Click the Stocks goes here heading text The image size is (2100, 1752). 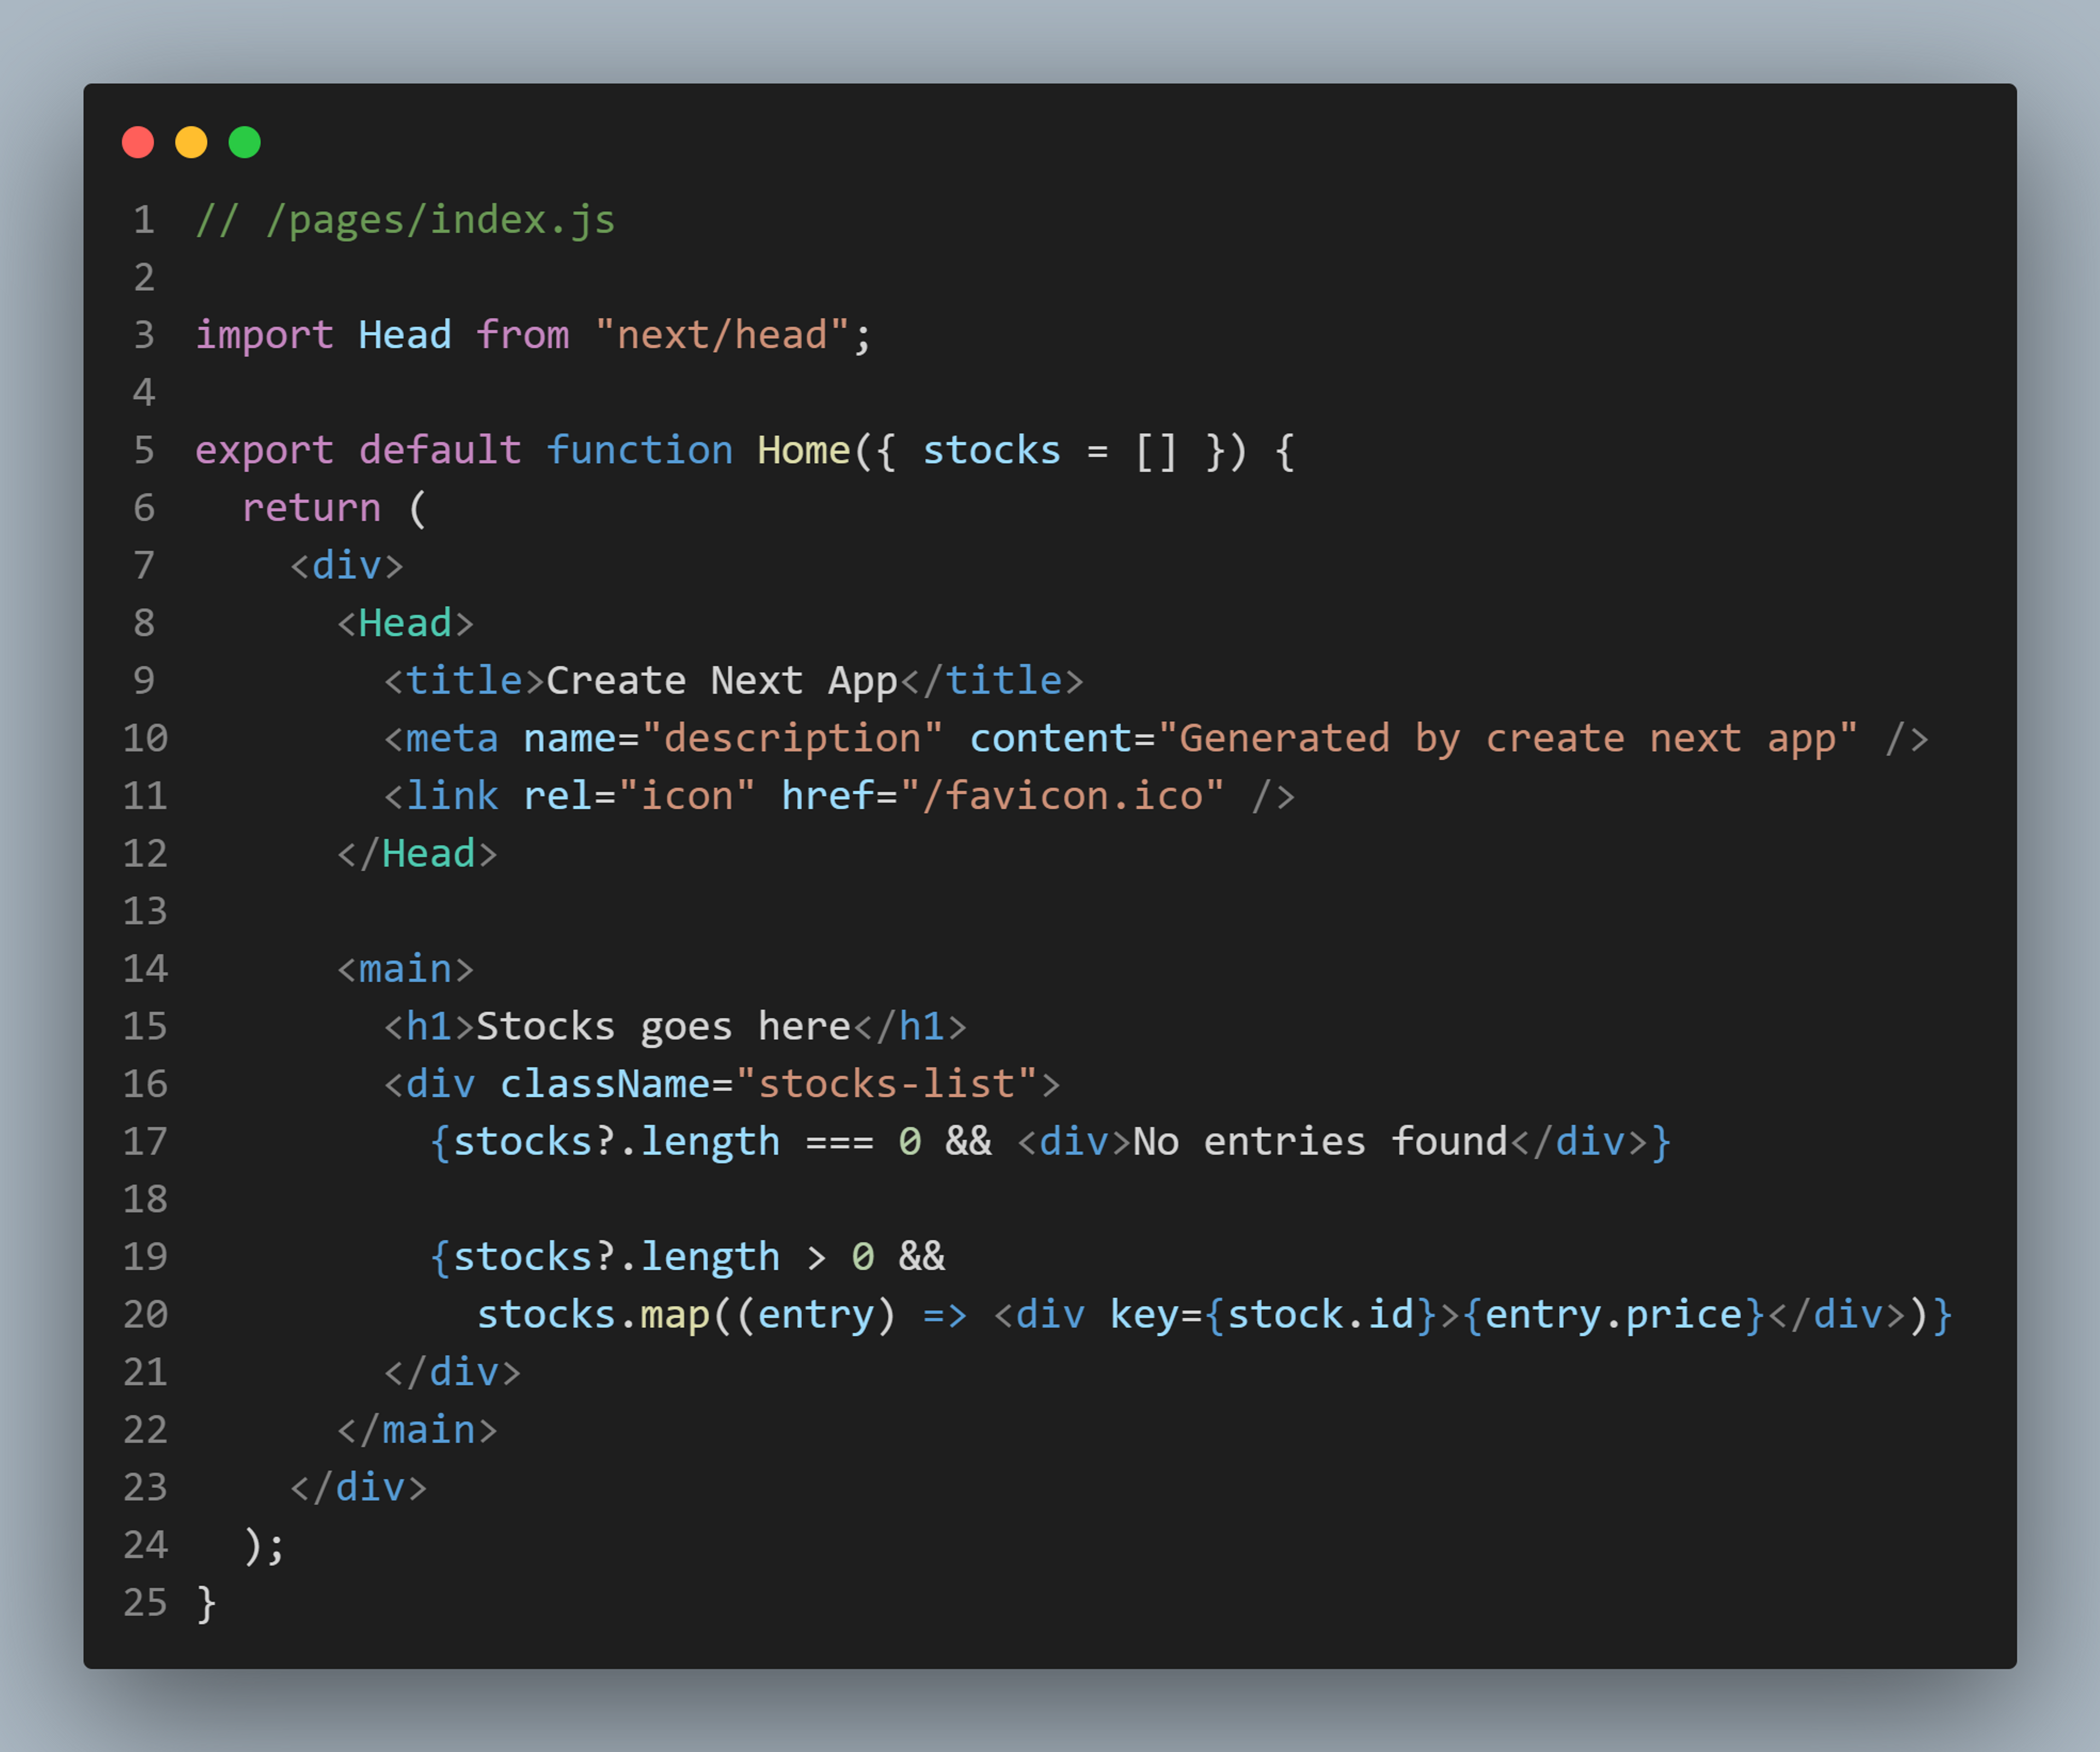click(662, 1026)
